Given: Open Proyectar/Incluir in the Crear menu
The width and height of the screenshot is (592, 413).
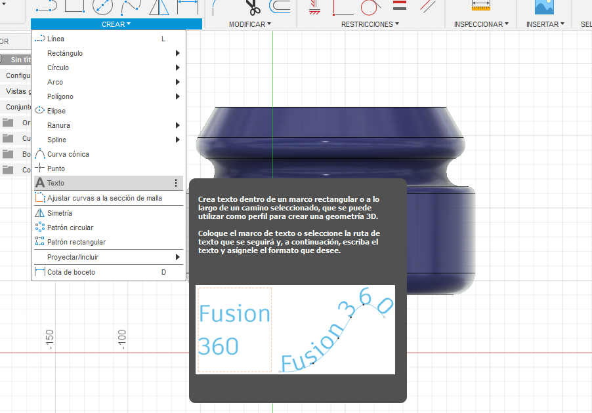Looking at the screenshot, I should pyautogui.click(x=109, y=257).
